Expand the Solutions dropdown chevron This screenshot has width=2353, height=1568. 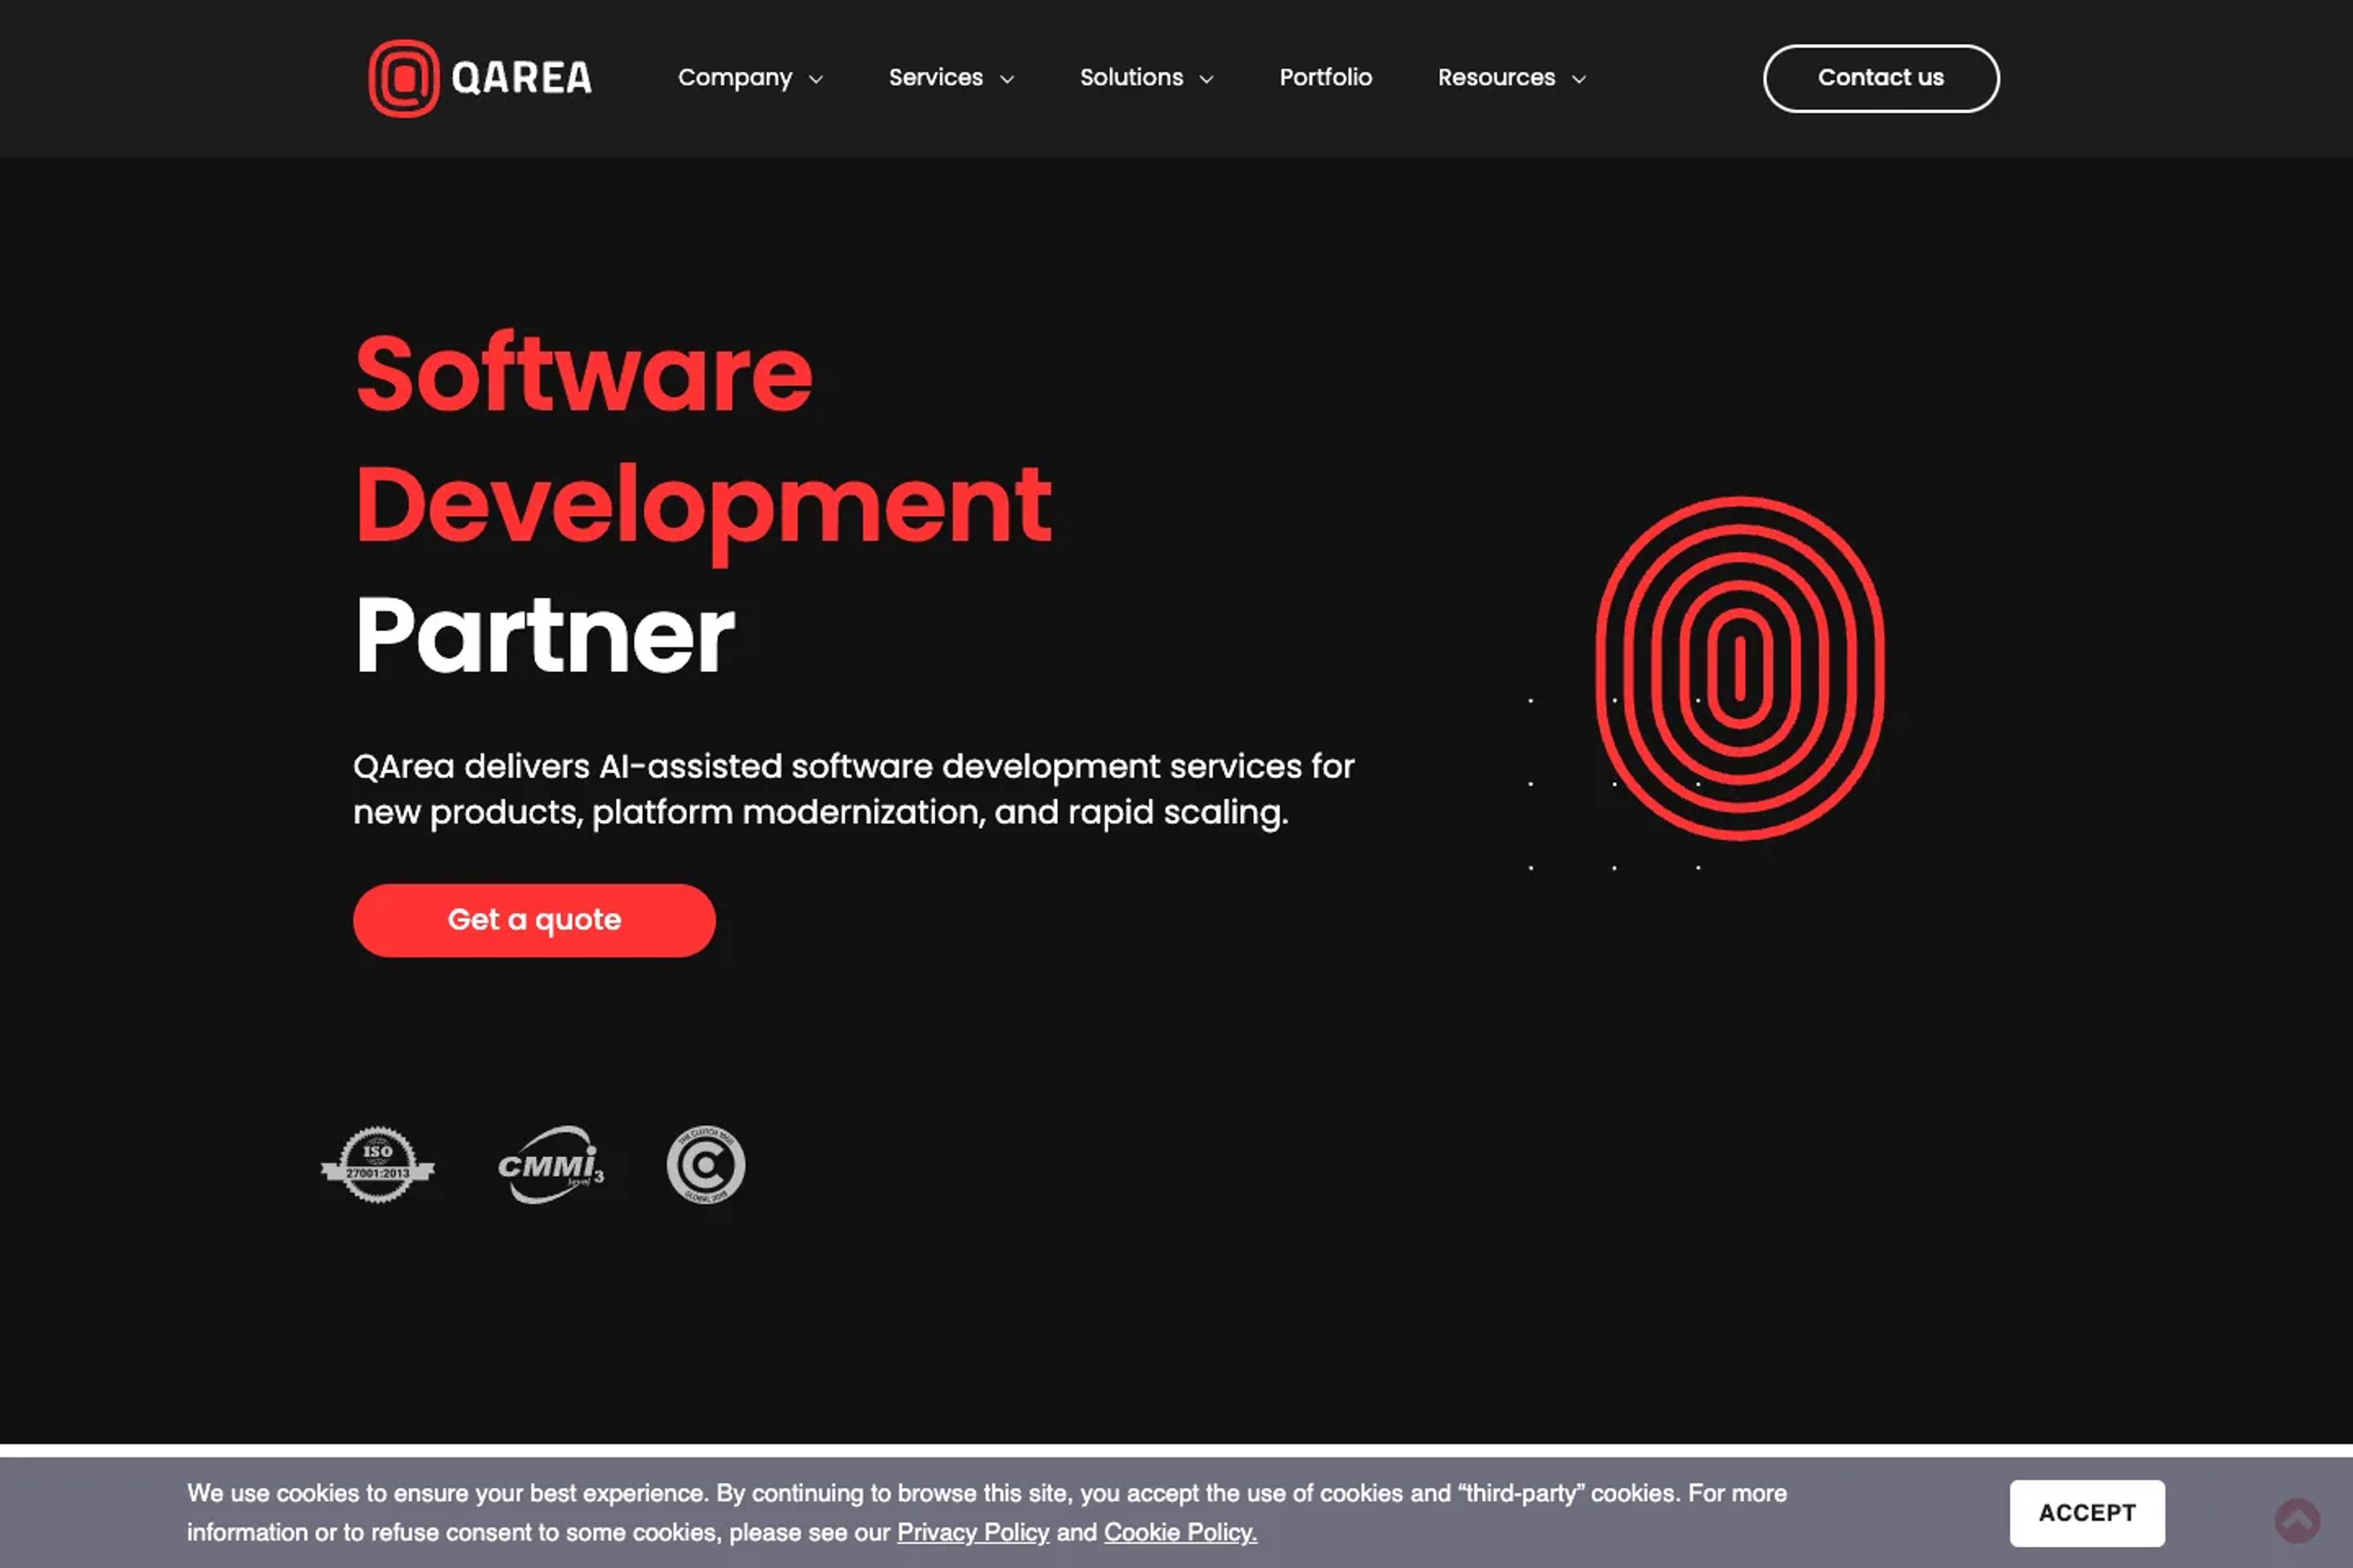1207,79
